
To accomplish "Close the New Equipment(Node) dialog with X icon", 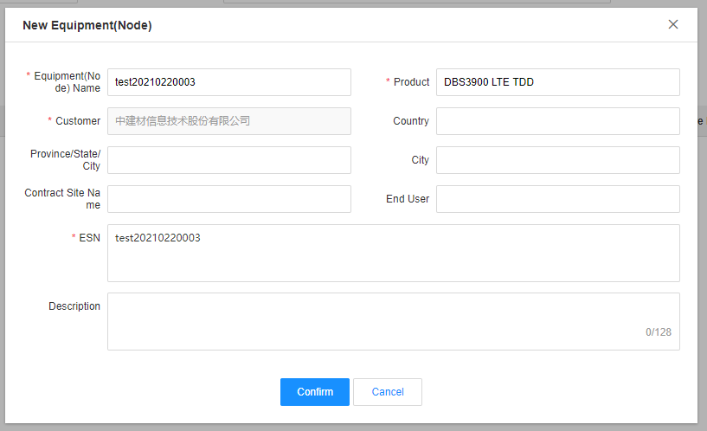I will 672,24.
